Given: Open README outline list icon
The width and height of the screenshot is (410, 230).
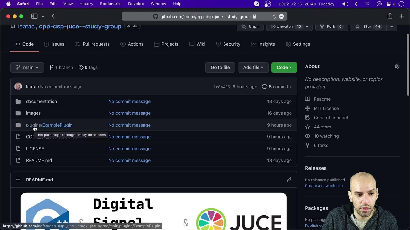Looking at the screenshot, I should tap(18, 180).
